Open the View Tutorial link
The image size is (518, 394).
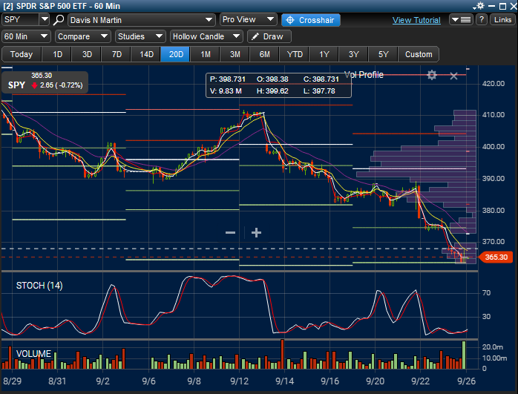(x=416, y=20)
